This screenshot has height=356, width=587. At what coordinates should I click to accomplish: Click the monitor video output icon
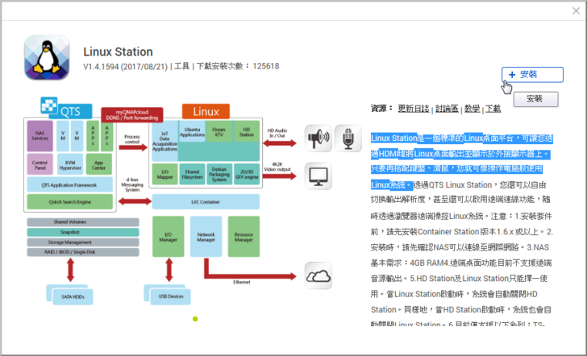click(x=318, y=176)
